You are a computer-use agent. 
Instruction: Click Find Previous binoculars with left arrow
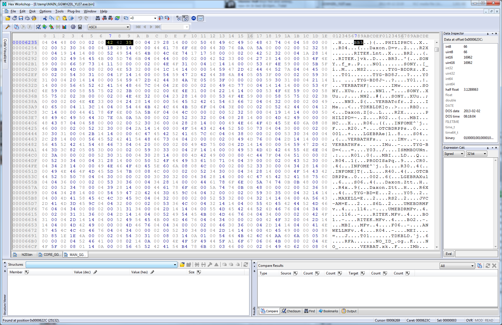[x=104, y=18]
